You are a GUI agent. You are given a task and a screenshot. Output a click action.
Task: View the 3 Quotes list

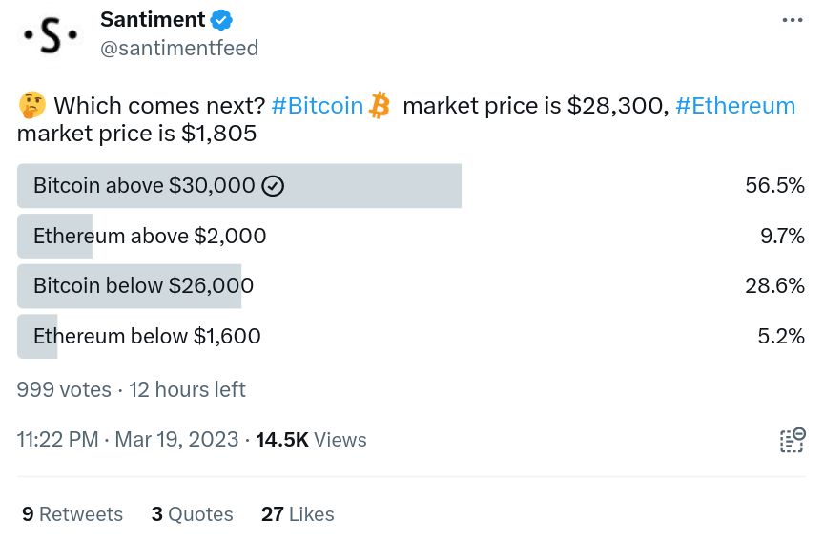(193, 514)
